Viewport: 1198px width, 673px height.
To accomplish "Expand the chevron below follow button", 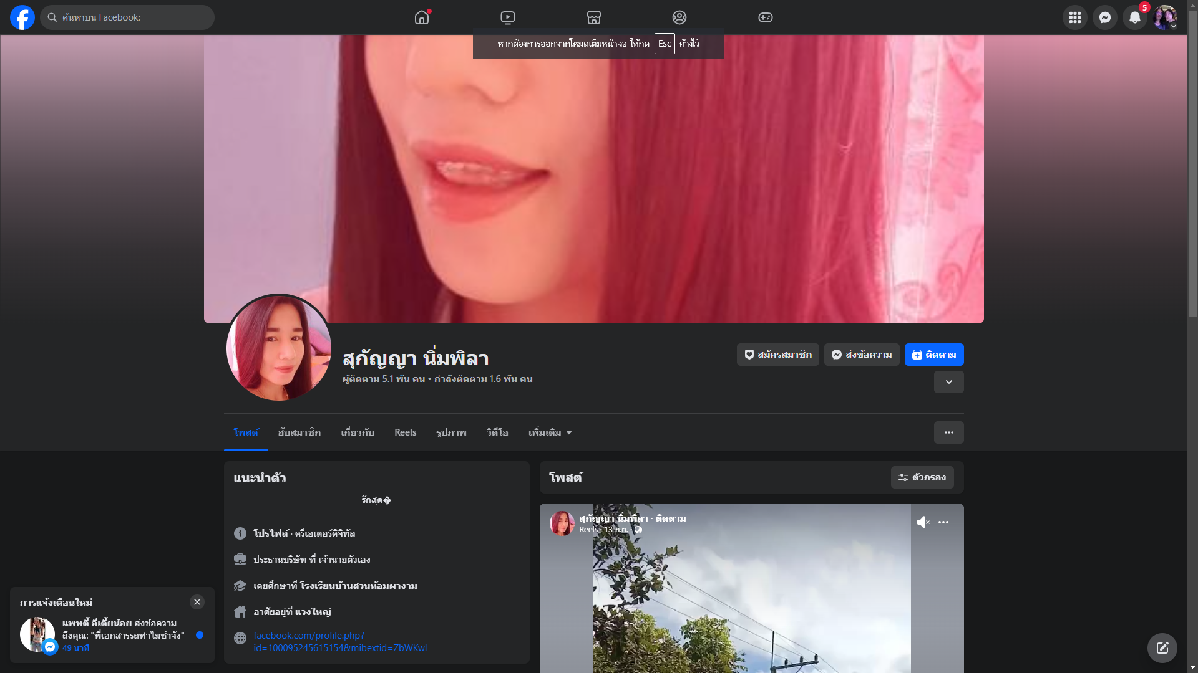I will coord(948,382).
